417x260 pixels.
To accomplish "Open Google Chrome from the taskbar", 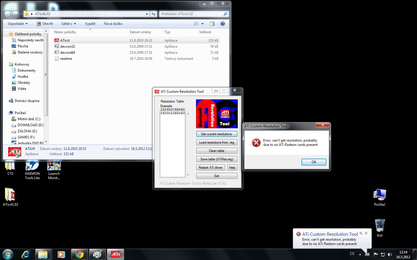I will (x=79, y=255).
